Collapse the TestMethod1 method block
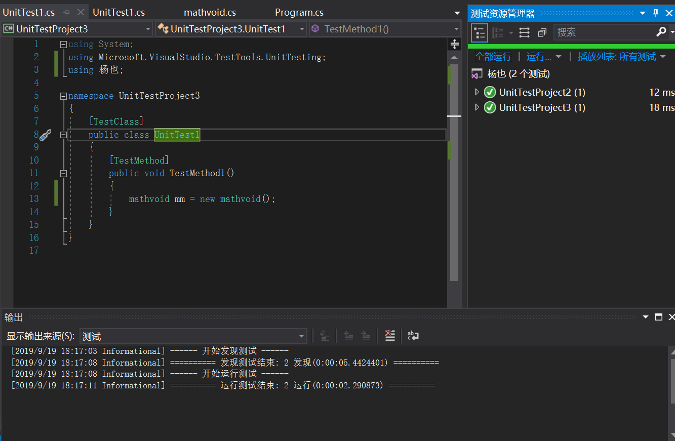The image size is (675, 441). click(x=63, y=173)
